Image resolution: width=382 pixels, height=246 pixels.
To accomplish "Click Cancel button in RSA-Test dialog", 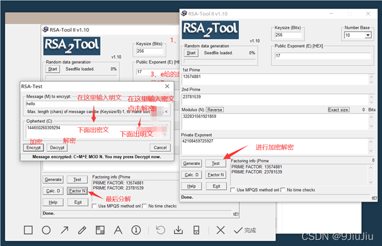I will pyautogui.click(x=160, y=147).
